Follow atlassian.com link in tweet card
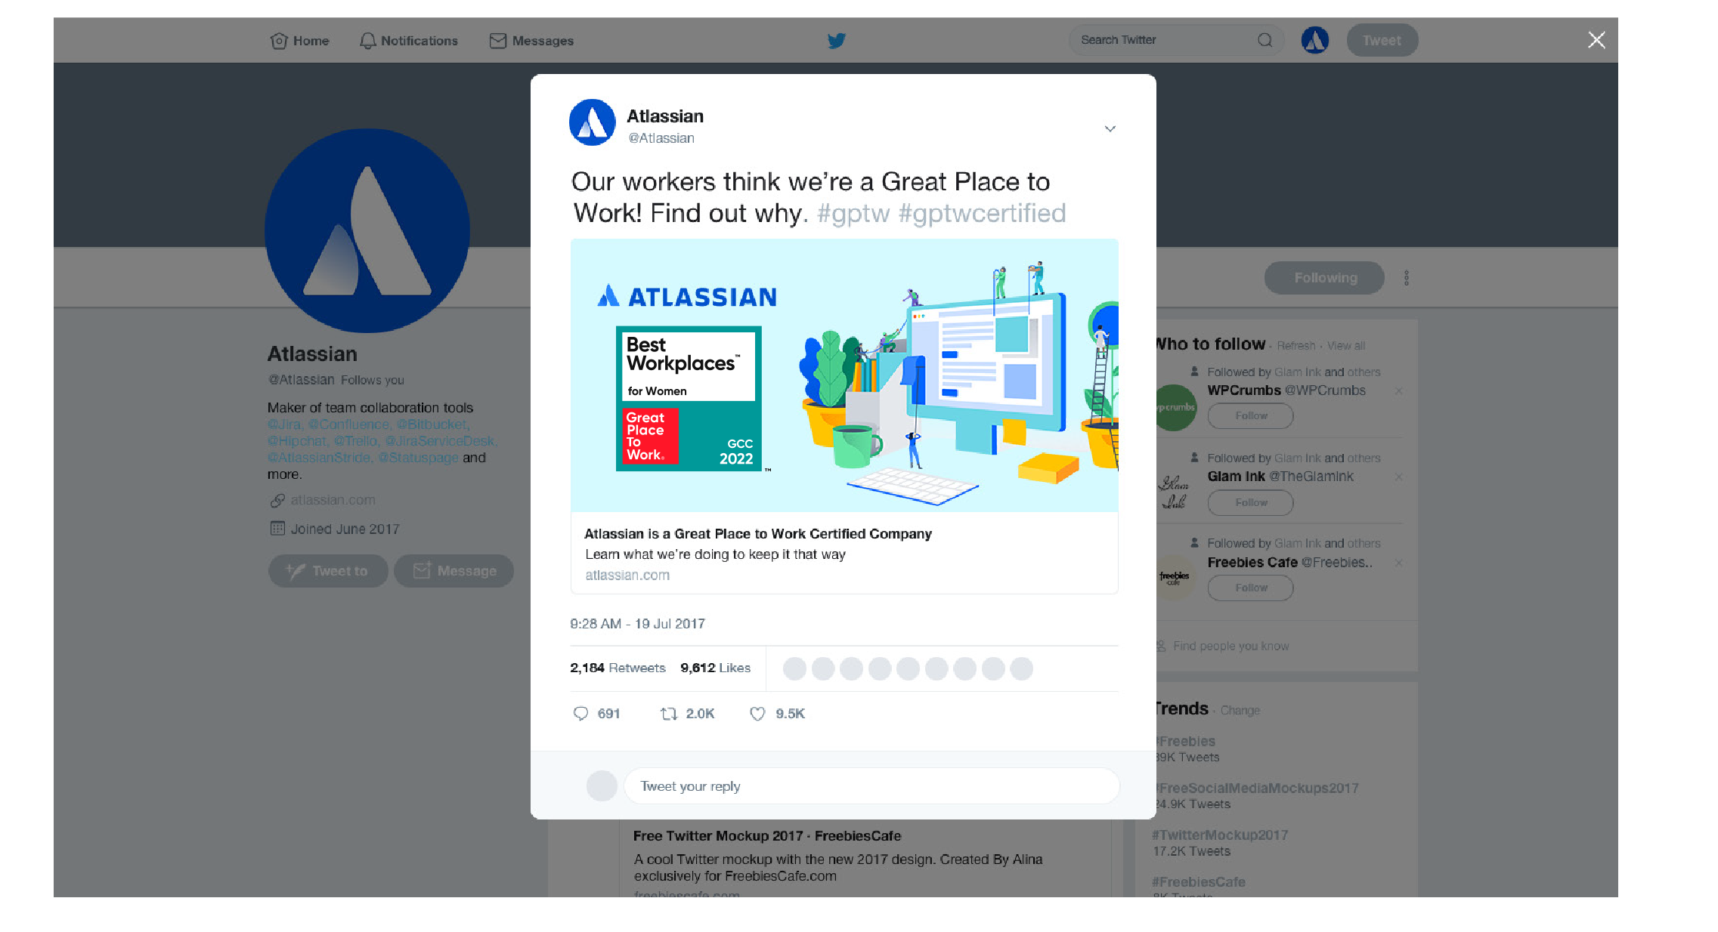Viewport: 1718px width, 932px height. tap(627, 576)
